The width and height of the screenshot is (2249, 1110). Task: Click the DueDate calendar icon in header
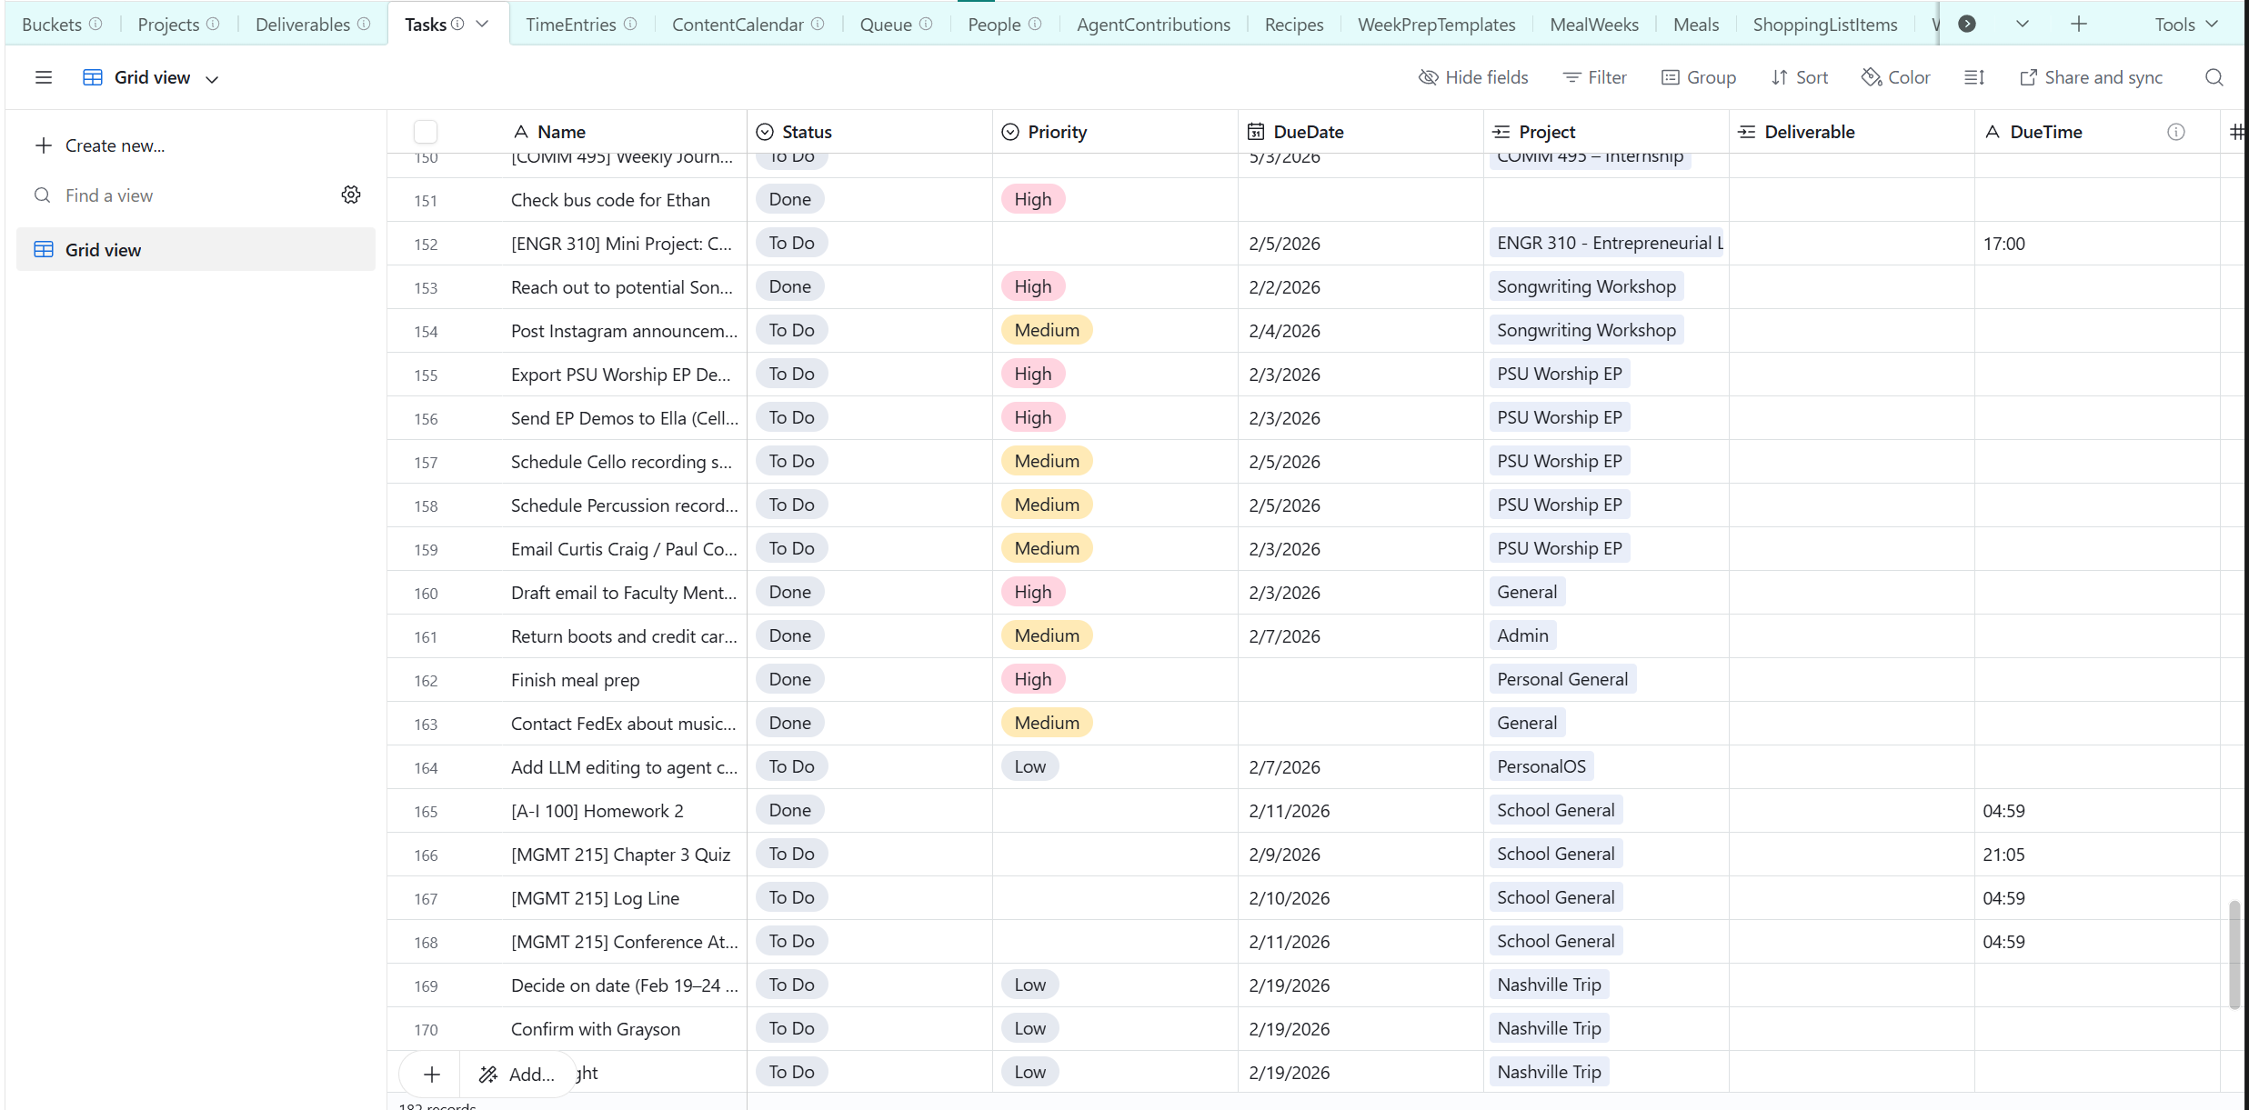(1256, 132)
